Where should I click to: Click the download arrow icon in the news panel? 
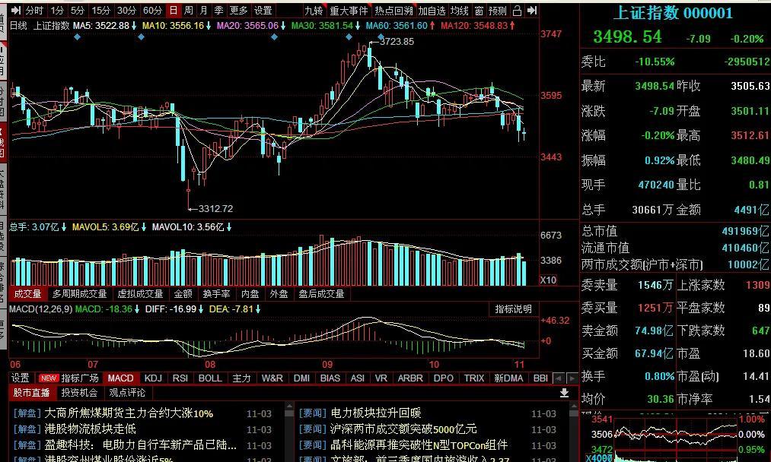[x=564, y=393]
